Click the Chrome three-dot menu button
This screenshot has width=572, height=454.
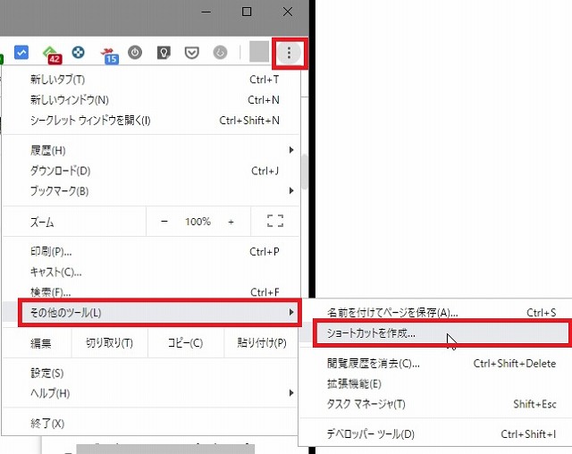(x=289, y=53)
